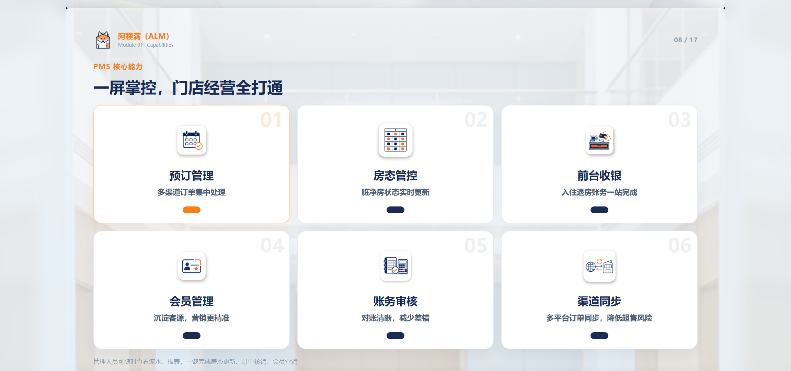Click the 预订管理 card title
This screenshot has height=371, width=791.
point(192,176)
